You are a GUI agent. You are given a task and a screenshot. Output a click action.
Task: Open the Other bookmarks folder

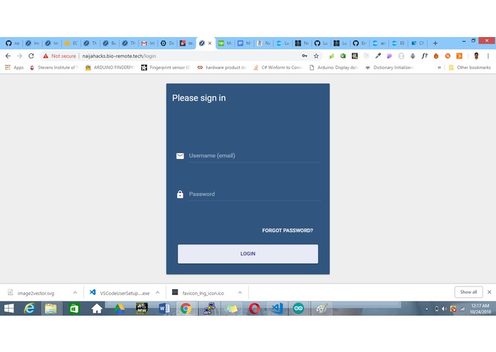(470, 67)
